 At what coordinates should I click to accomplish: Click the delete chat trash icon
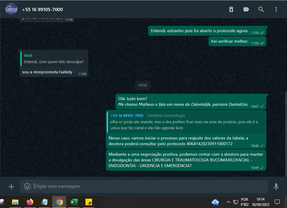(231, 9)
